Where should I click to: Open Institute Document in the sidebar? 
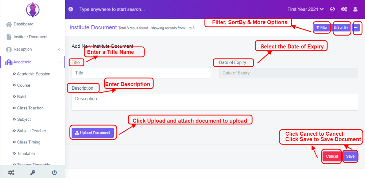click(30, 37)
